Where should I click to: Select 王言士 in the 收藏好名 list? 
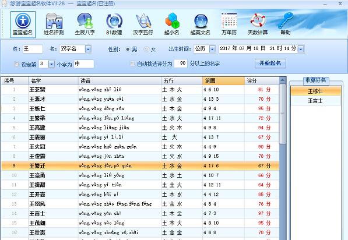[x=315, y=101]
